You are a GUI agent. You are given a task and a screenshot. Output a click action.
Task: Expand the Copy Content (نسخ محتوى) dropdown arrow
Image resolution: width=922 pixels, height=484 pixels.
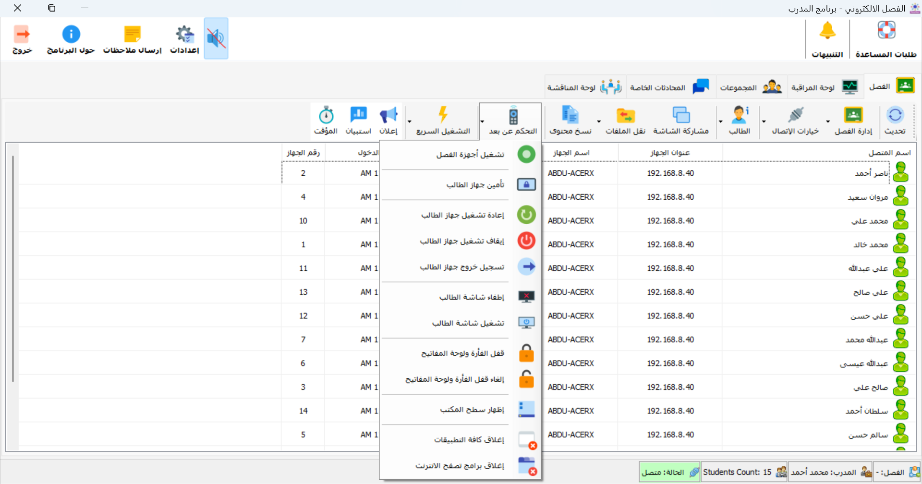tap(599, 122)
